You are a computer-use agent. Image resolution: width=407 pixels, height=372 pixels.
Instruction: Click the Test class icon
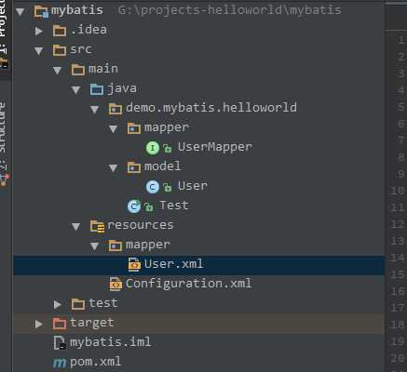134,206
